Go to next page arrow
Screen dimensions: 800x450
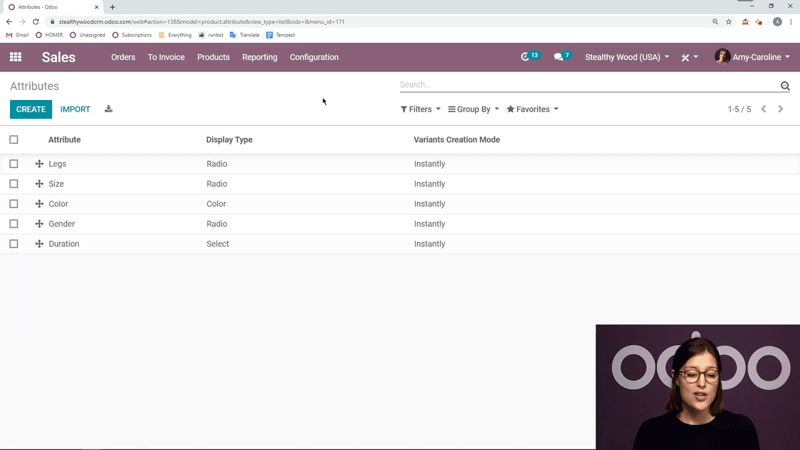coord(781,109)
